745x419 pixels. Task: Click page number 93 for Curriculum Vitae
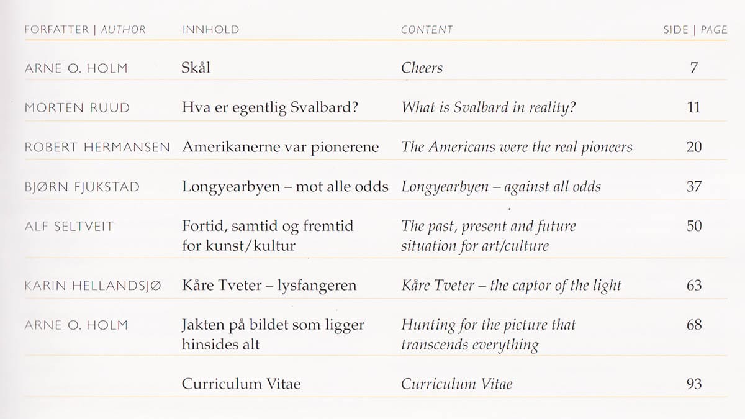694,384
